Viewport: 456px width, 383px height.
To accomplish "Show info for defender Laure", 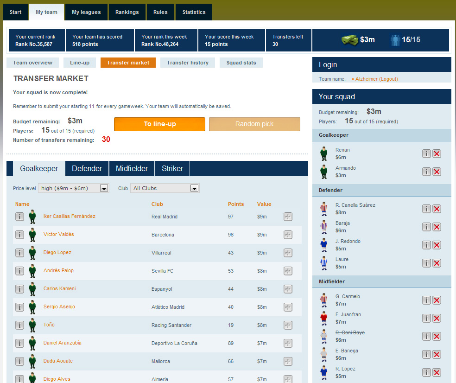I will tap(426, 263).
